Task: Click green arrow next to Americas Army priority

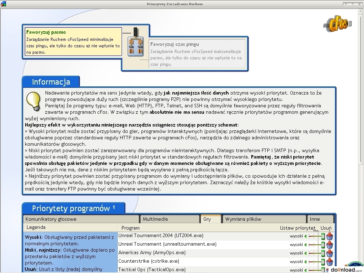Action: pyautogui.click(x=305, y=253)
